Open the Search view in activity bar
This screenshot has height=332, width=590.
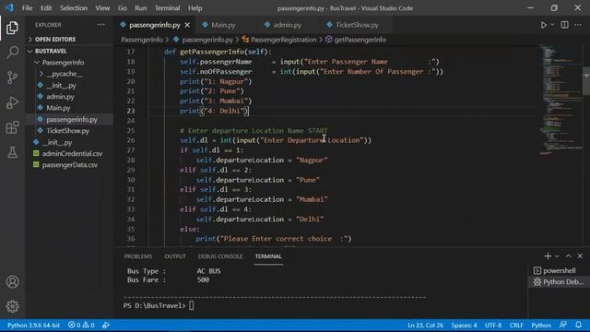12,52
